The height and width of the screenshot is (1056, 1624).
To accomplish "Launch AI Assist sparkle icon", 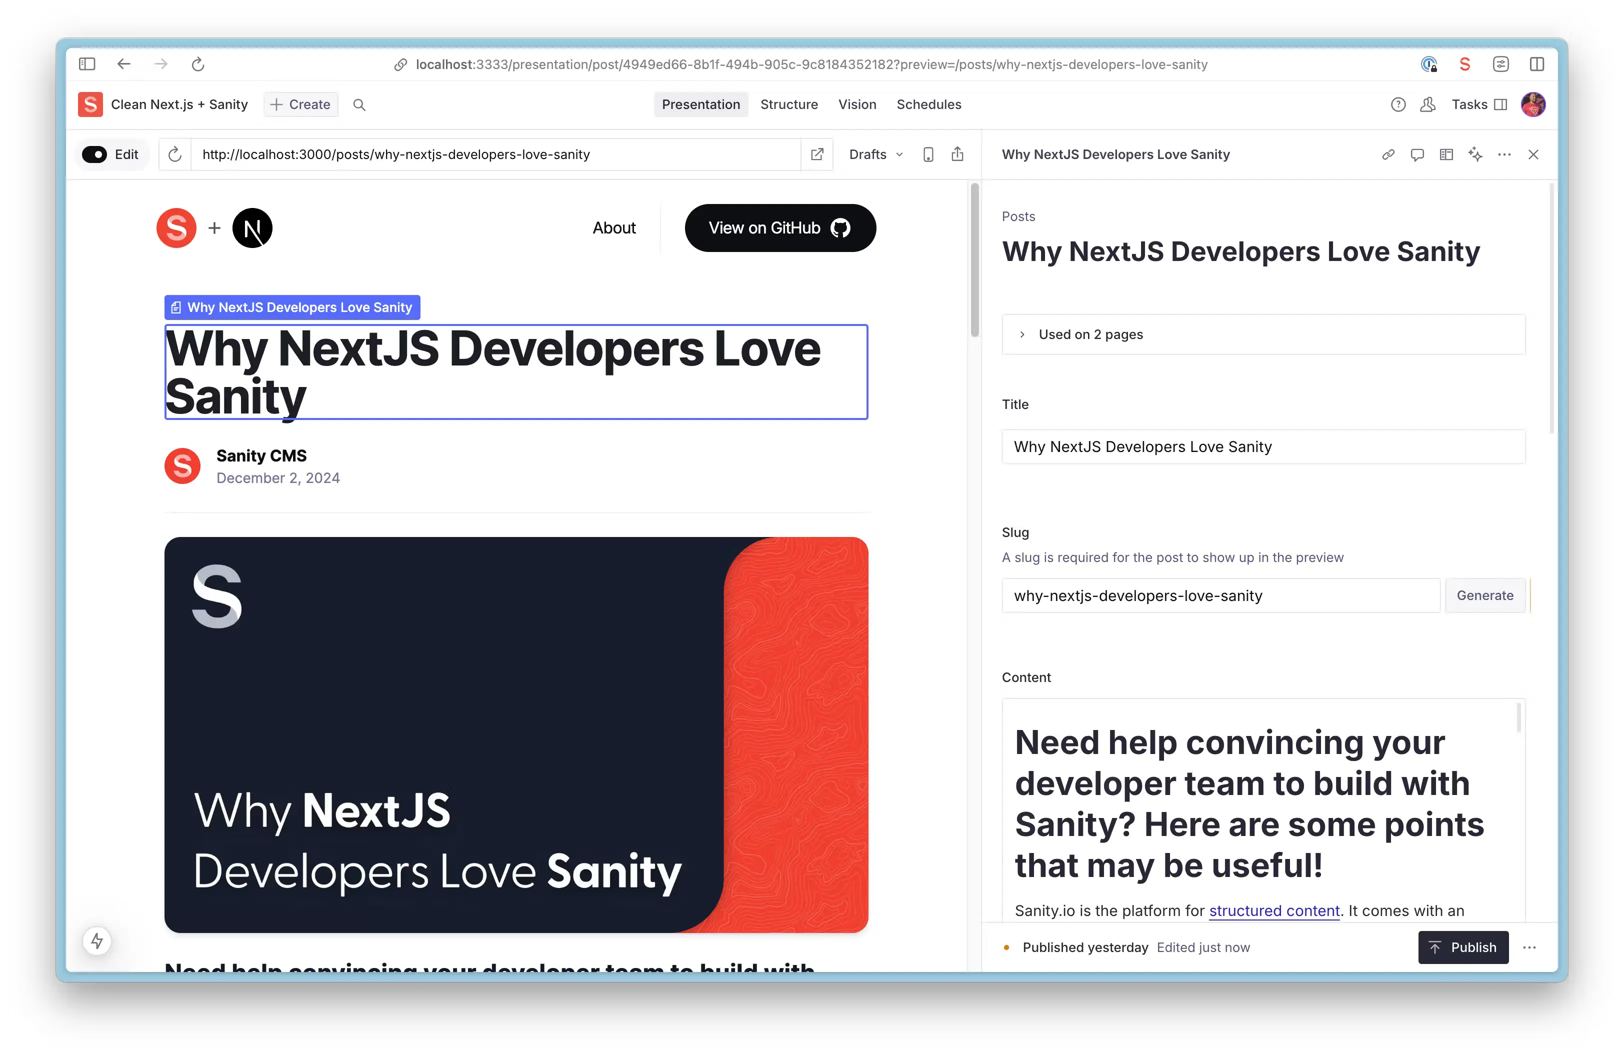I will coord(1476,154).
